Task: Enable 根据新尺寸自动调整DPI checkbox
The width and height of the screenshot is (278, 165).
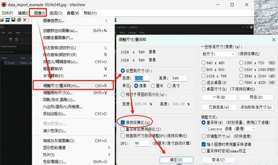Action: tap(123, 136)
